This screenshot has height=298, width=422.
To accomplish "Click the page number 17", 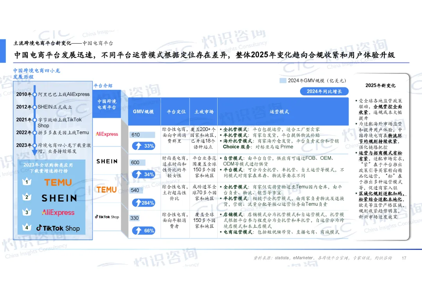I will [x=404, y=258].
